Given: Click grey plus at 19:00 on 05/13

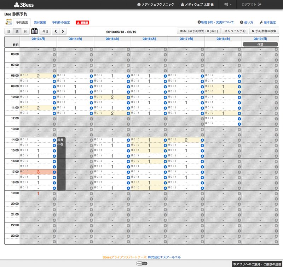Looking at the screenshot, I should click(x=54, y=194).
